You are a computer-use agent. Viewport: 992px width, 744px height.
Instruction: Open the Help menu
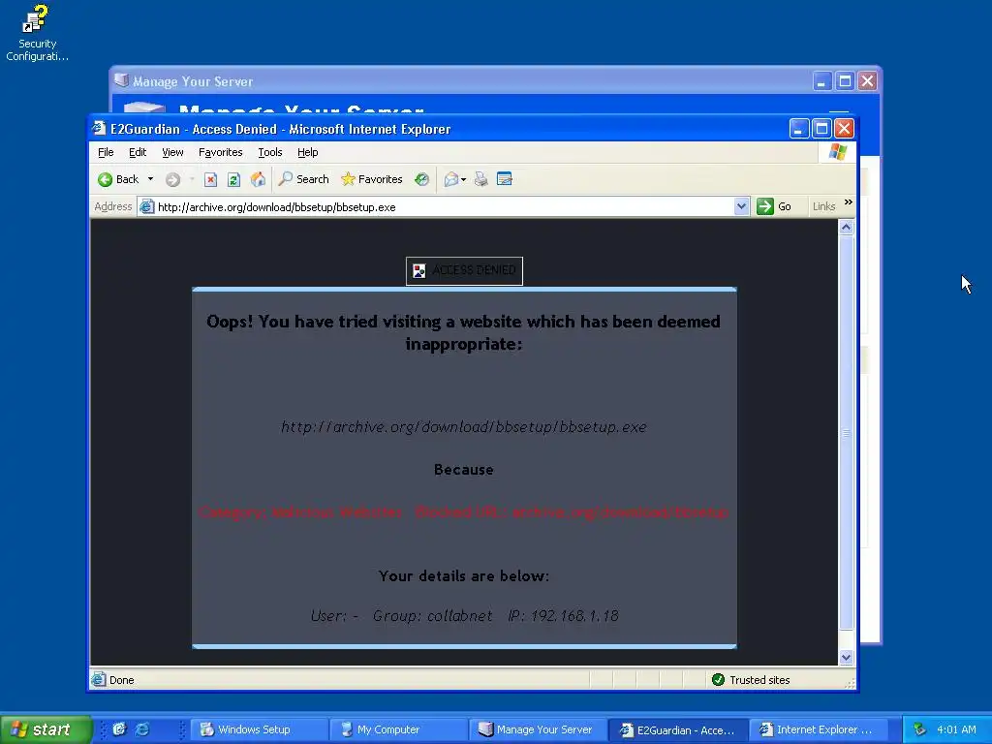tap(307, 152)
